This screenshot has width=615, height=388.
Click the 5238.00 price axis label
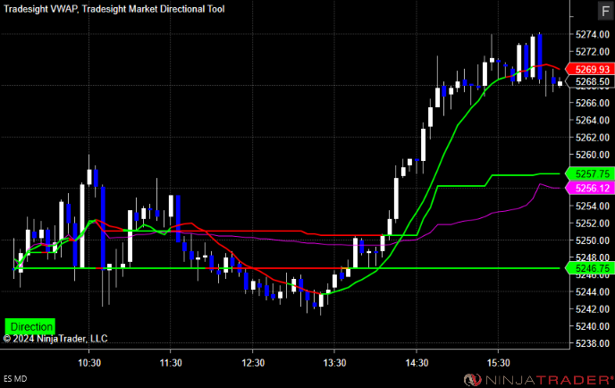click(x=593, y=343)
